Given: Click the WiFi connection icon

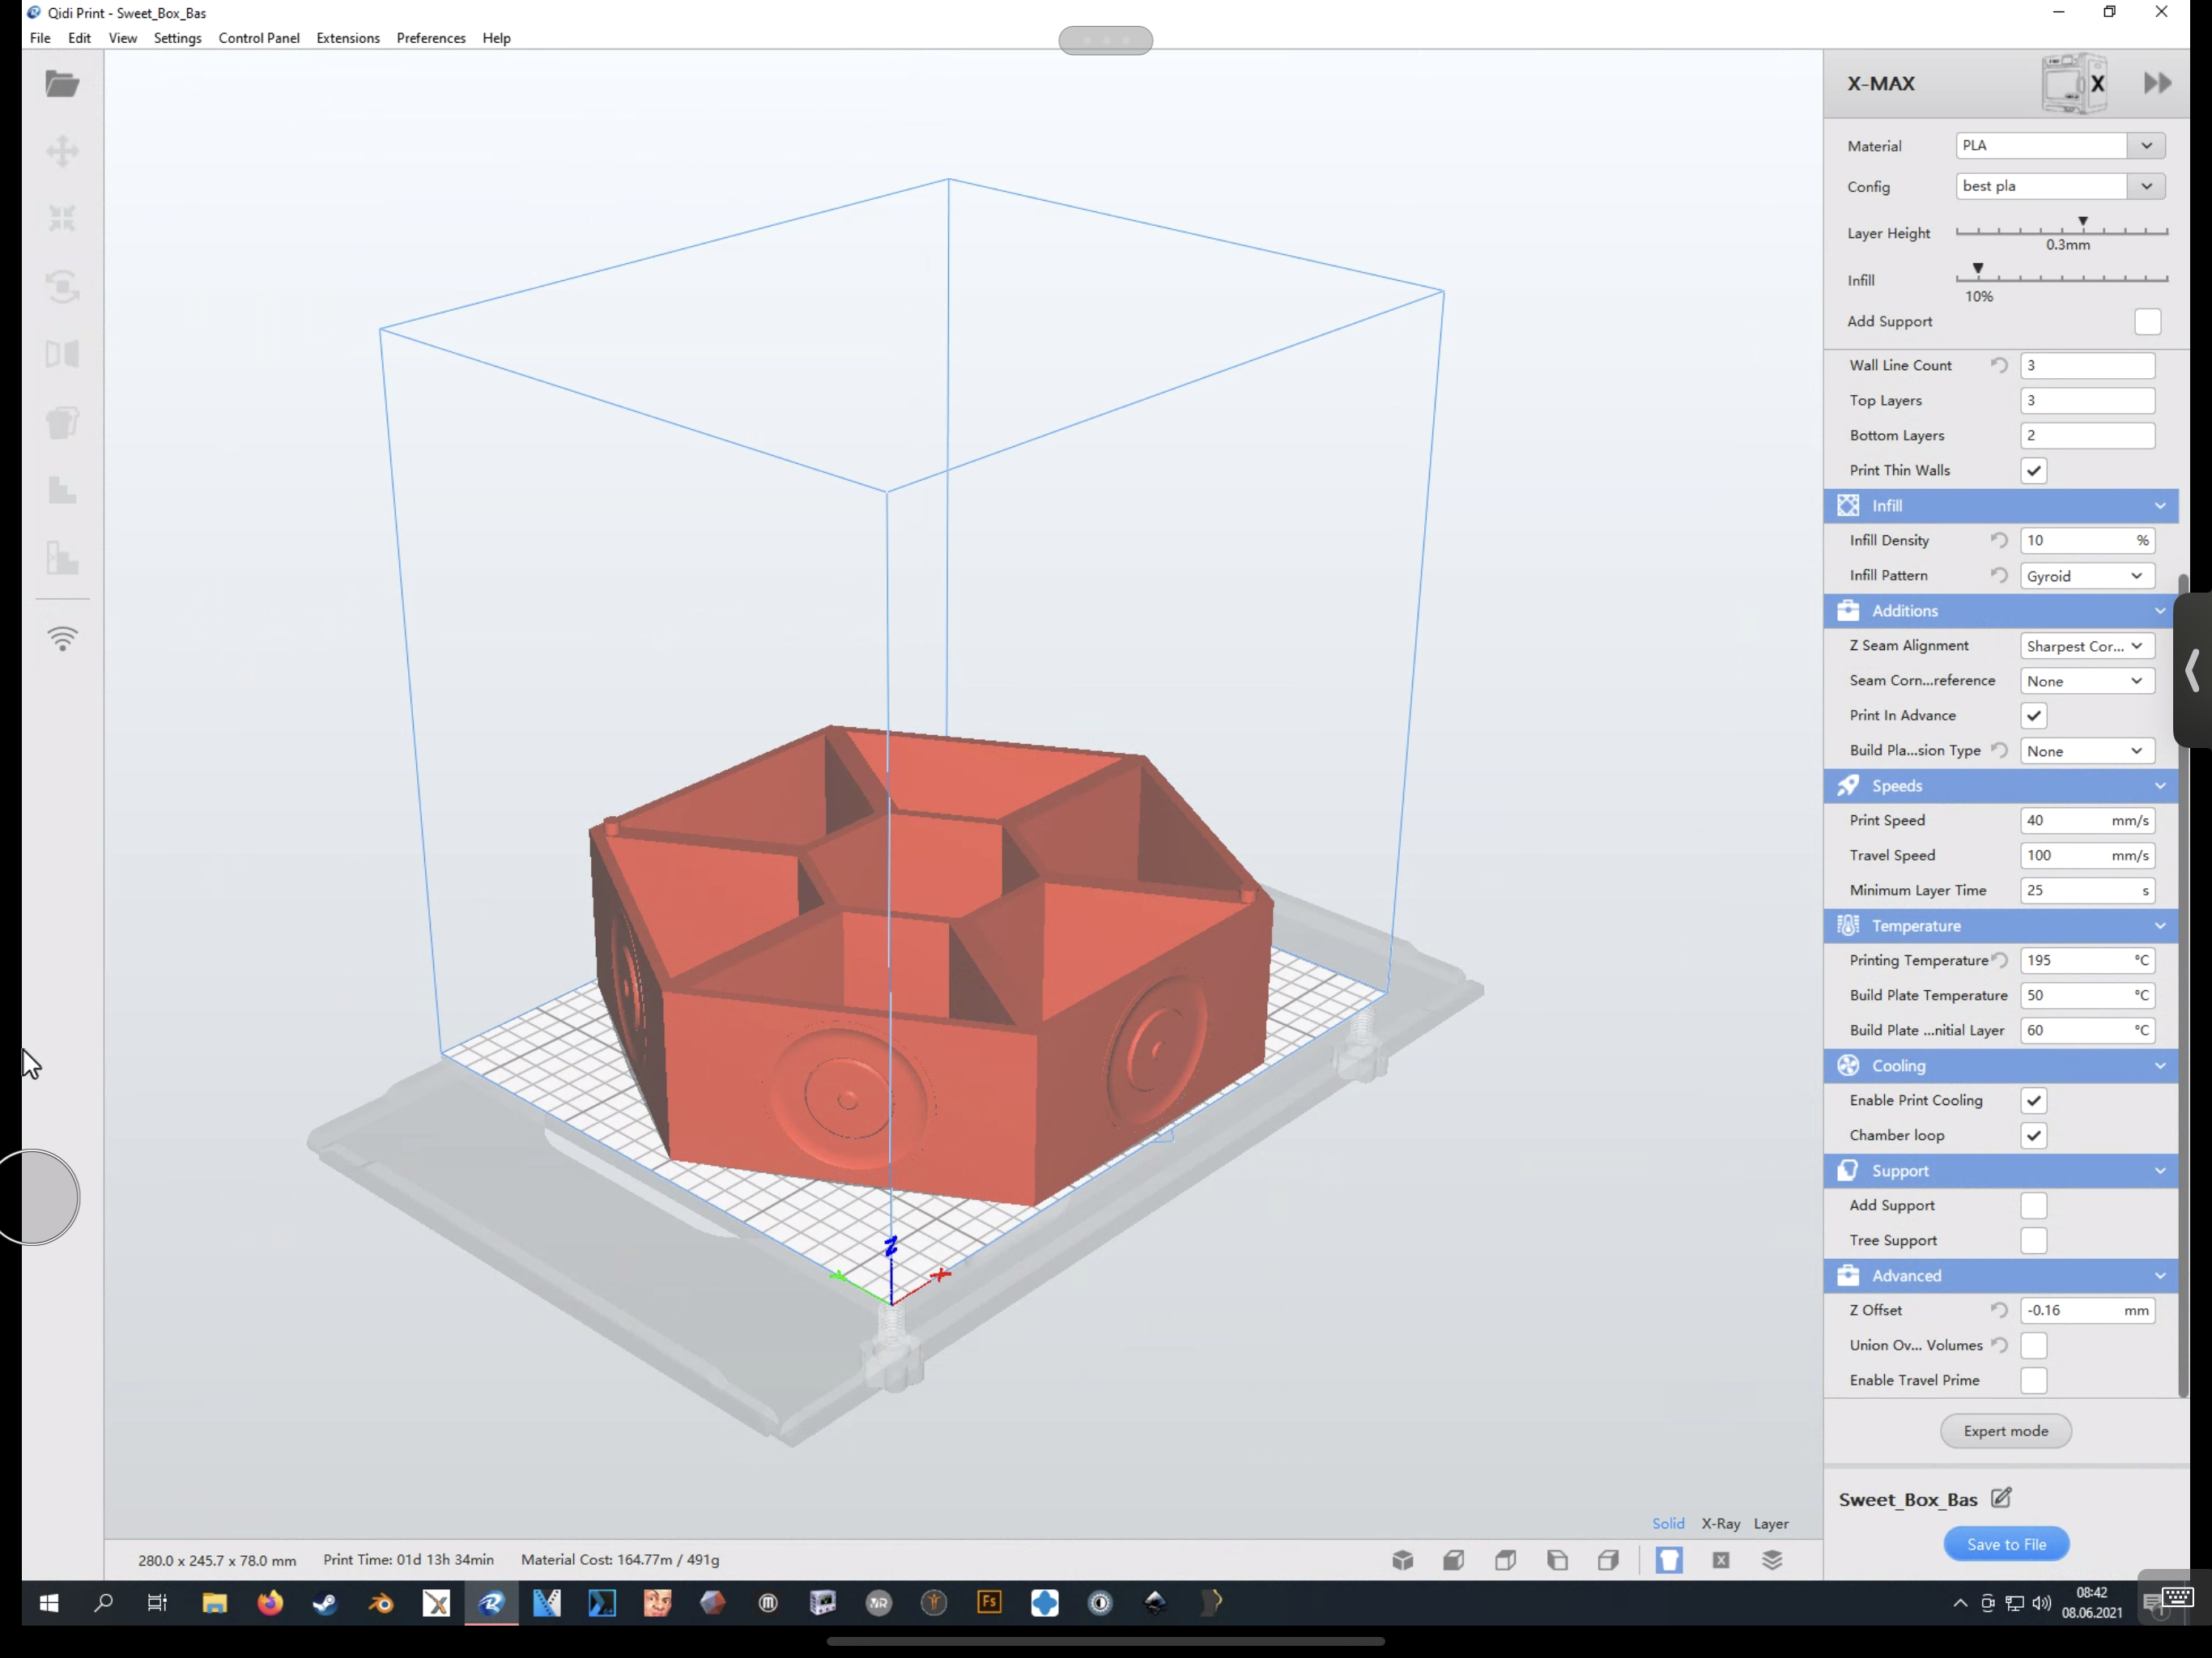Looking at the screenshot, I should [x=62, y=639].
